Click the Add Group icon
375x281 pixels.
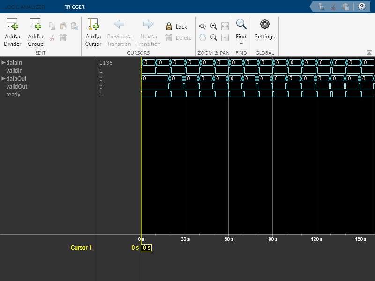pyautogui.click(x=36, y=24)
